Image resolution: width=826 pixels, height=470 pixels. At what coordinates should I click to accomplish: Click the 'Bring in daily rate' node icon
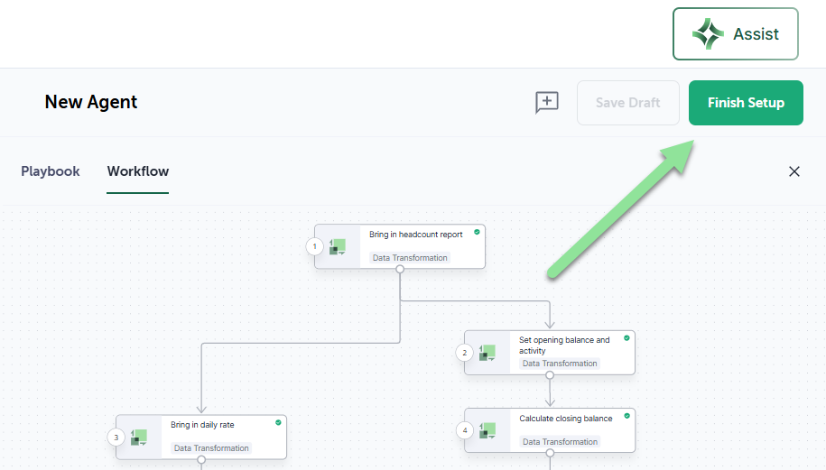pyautogui.click(x=138, y=438)
